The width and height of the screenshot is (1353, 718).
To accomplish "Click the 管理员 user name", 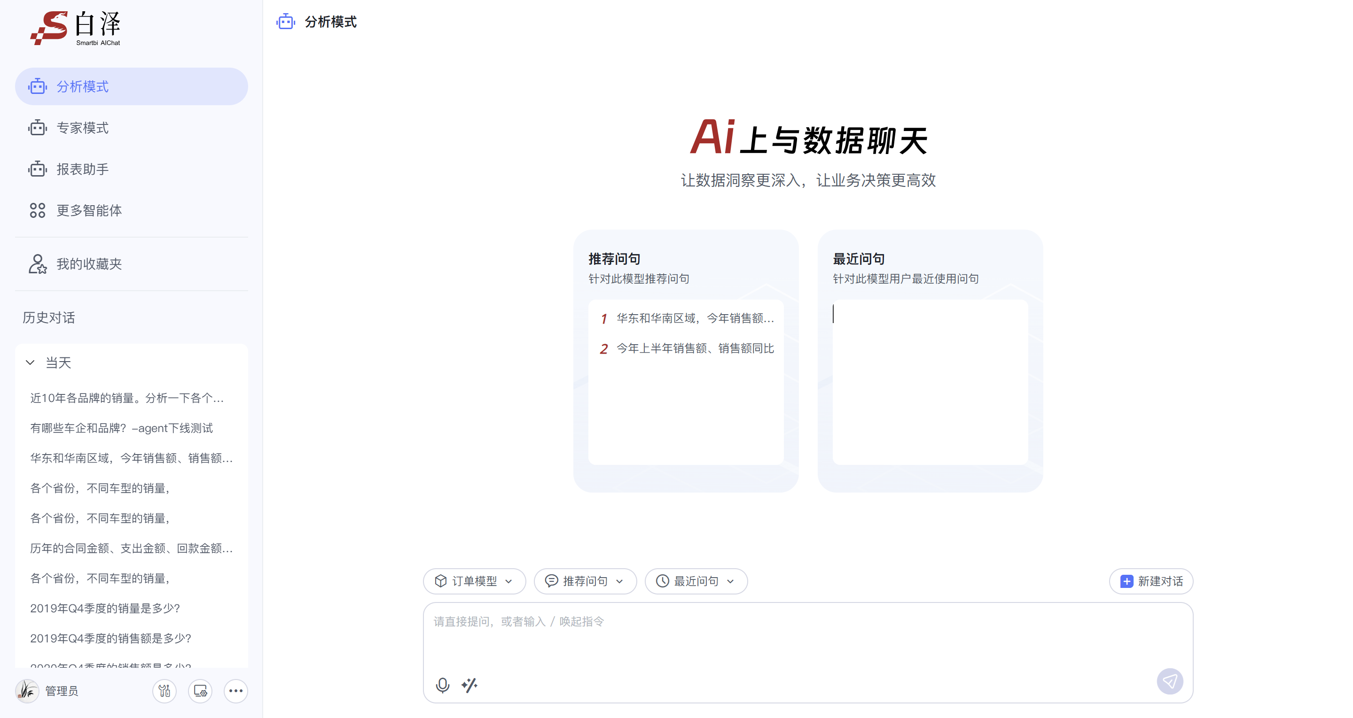I will [x=62, y=691].
